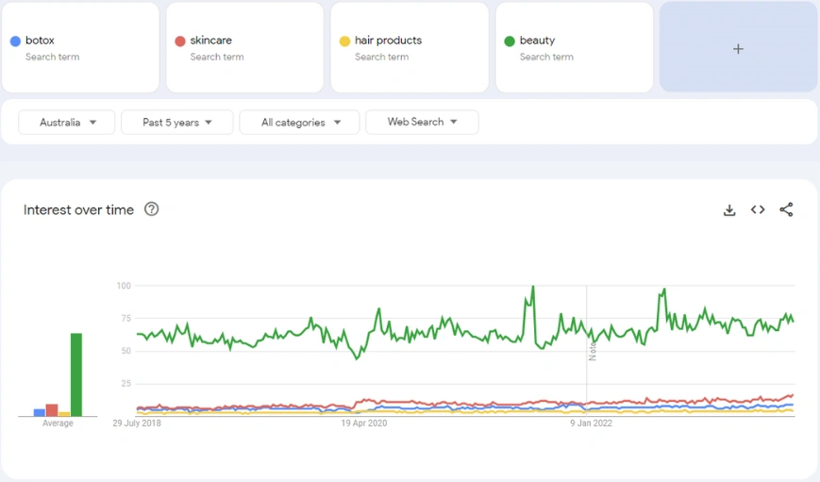Click the red skincare color dot

coord(180,41)
